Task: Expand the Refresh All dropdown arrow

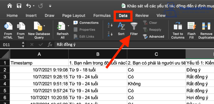Action: (68, 26)
